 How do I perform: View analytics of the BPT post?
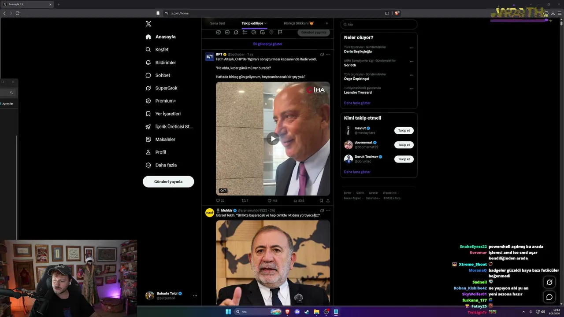pos(299,201)
